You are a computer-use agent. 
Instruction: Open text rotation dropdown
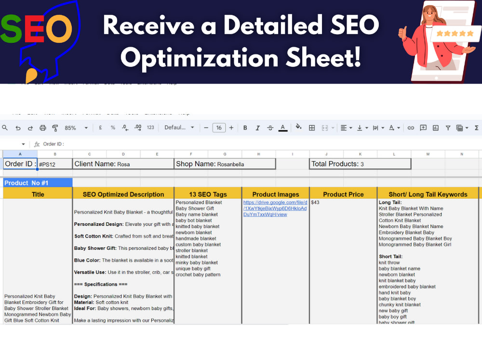(x=394, y=128)
